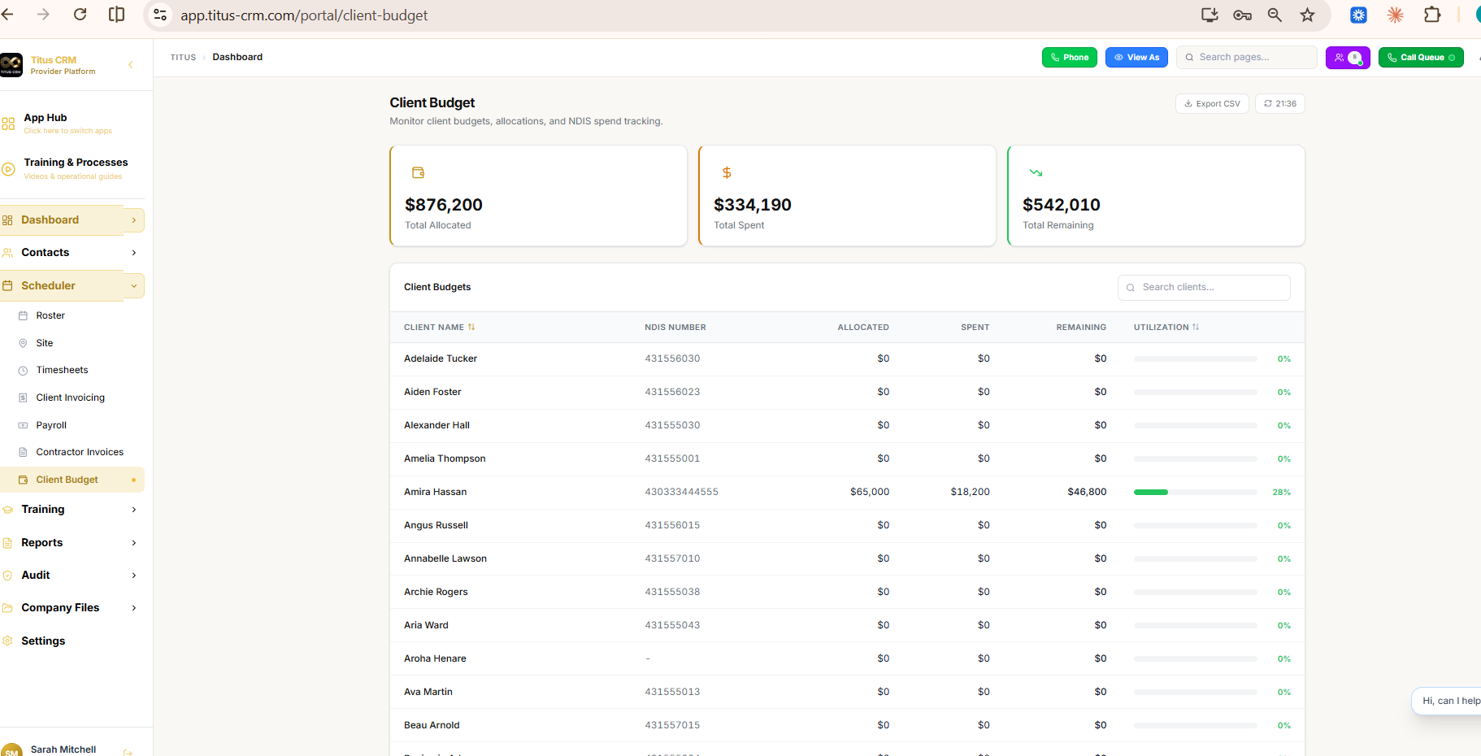Click the View As button
Image resolution: width=1481 pixels, height=756 pixels.
click(1136, 58)
